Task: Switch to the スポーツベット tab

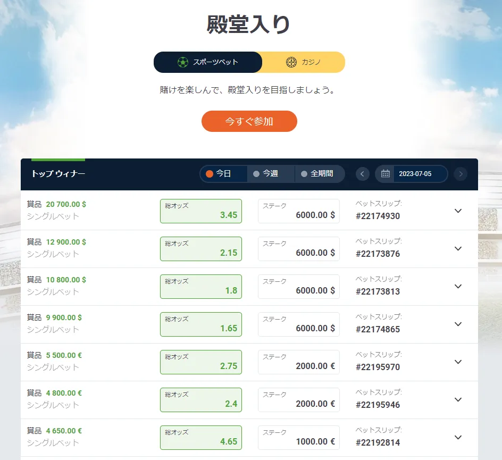Action: (208, 62)
